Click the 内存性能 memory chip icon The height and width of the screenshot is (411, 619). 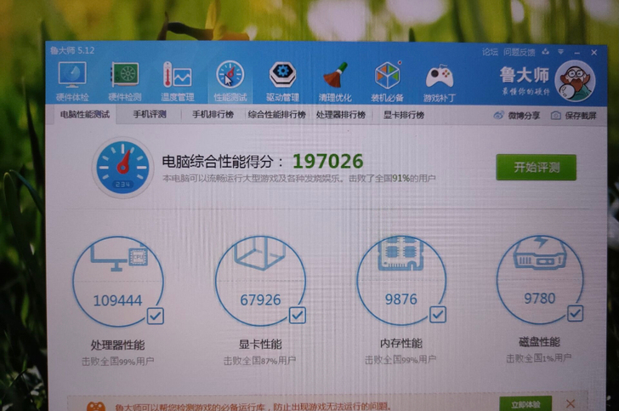400,254
